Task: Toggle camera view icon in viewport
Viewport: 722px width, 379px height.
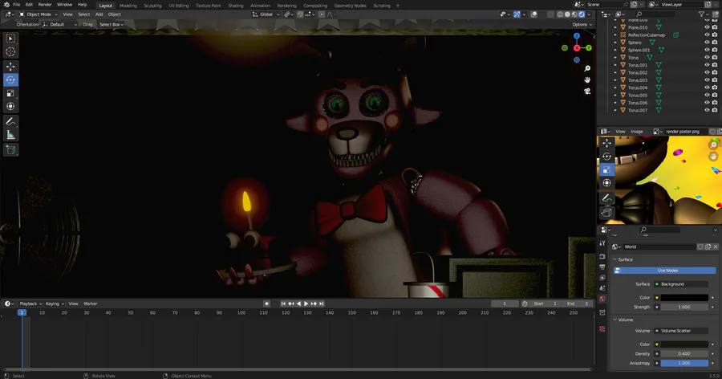Action: point(587,92)
